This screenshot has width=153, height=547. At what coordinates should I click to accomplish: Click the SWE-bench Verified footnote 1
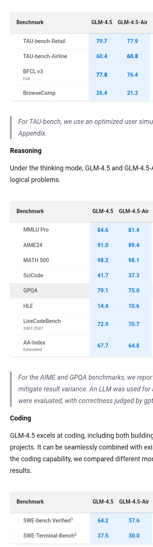click(72, 519)
